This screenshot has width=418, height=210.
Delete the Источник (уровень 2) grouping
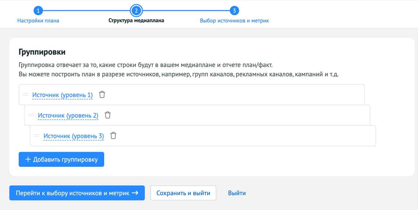108,115
